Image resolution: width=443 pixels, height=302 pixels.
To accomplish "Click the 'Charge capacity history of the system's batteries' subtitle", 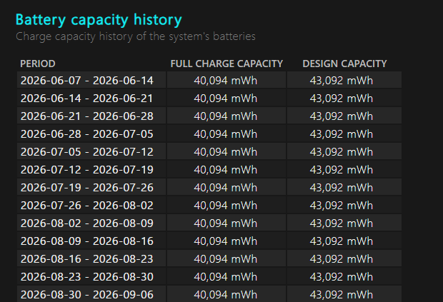I will pos(136,36).
